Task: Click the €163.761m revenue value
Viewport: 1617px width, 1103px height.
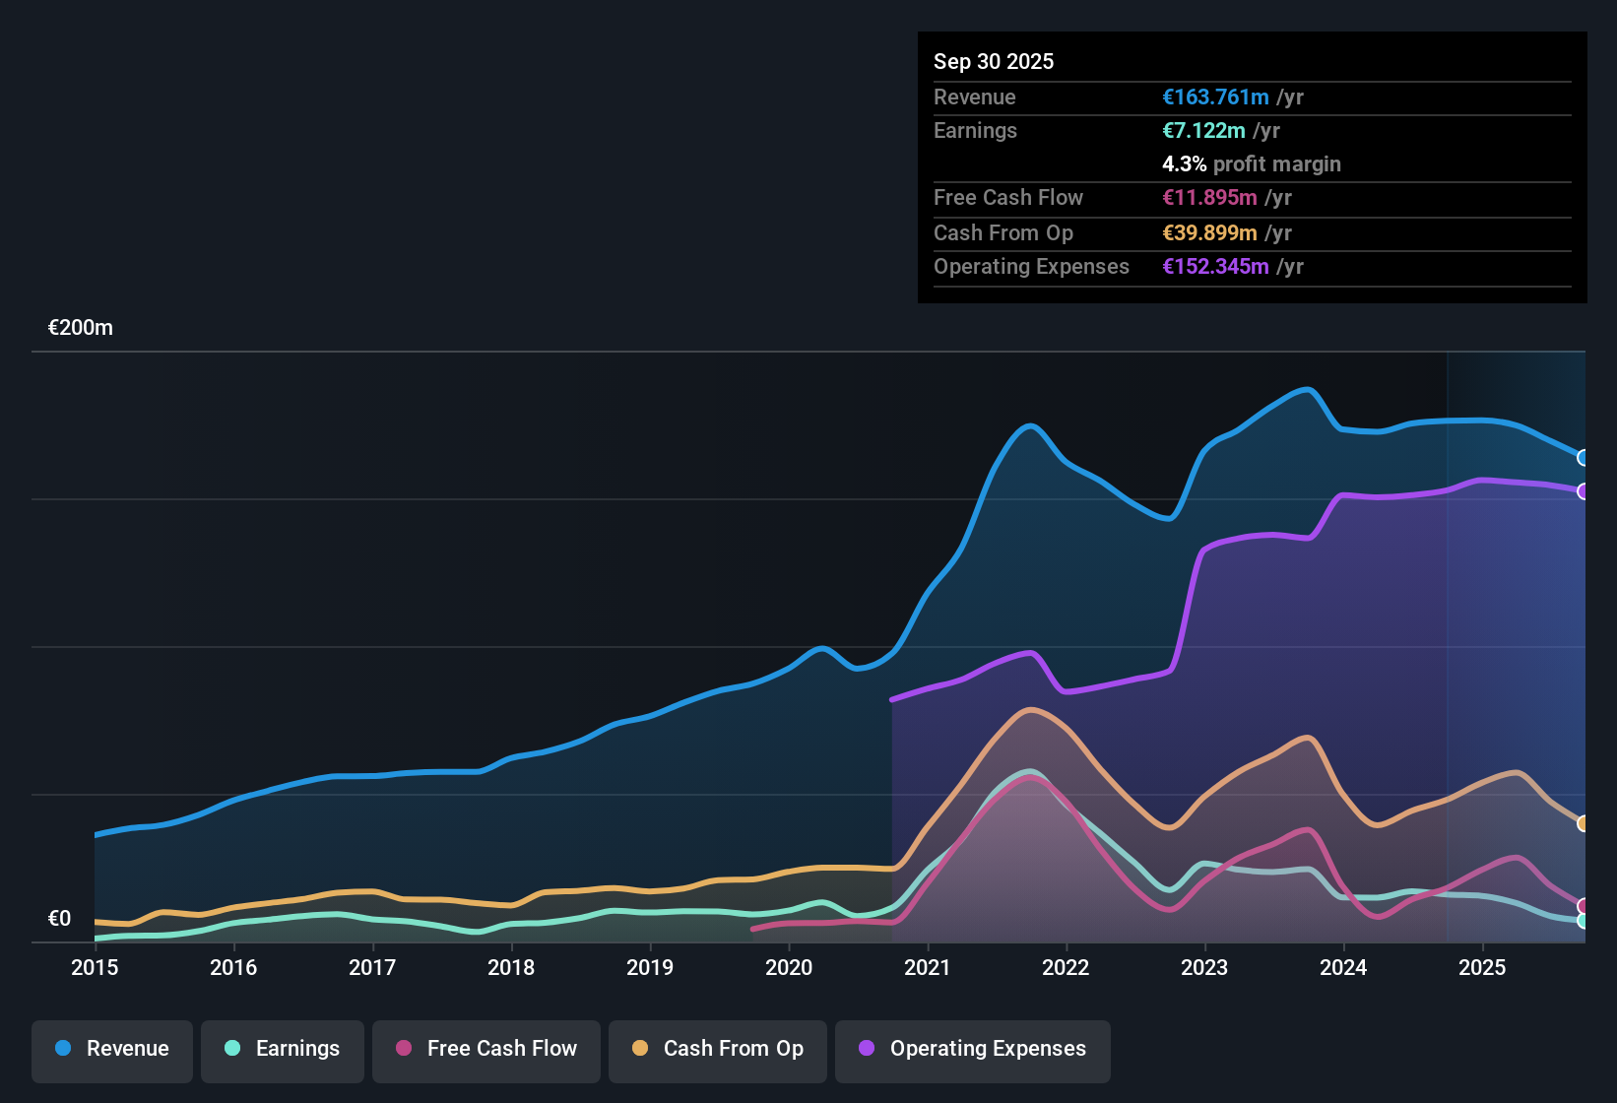Action: [x=1214, y=97]
